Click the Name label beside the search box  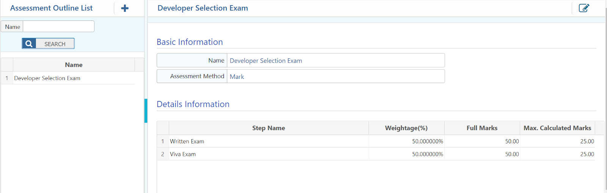pyautogui.click(x=13, y=27)
